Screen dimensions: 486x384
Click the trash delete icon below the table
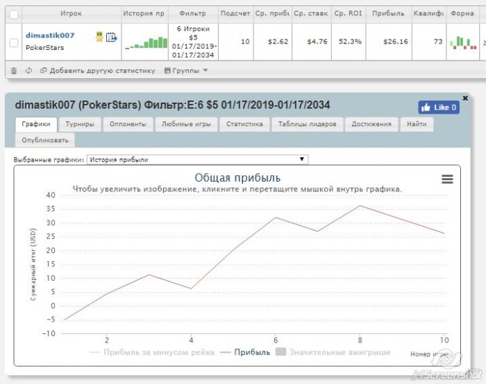[x=14, y=70]
